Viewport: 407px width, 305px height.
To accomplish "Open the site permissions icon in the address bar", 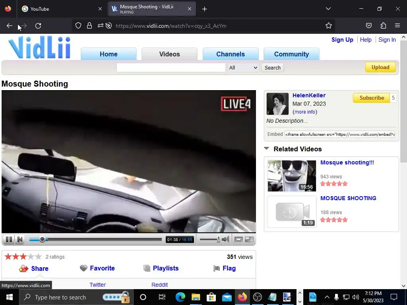I will tap(101, 25).
